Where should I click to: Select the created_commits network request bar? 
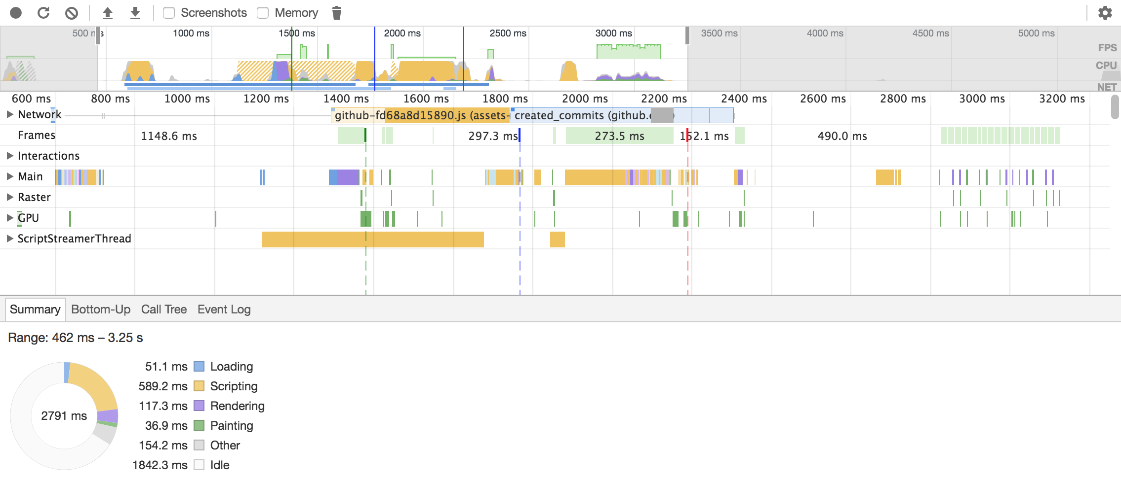(622, 115)
